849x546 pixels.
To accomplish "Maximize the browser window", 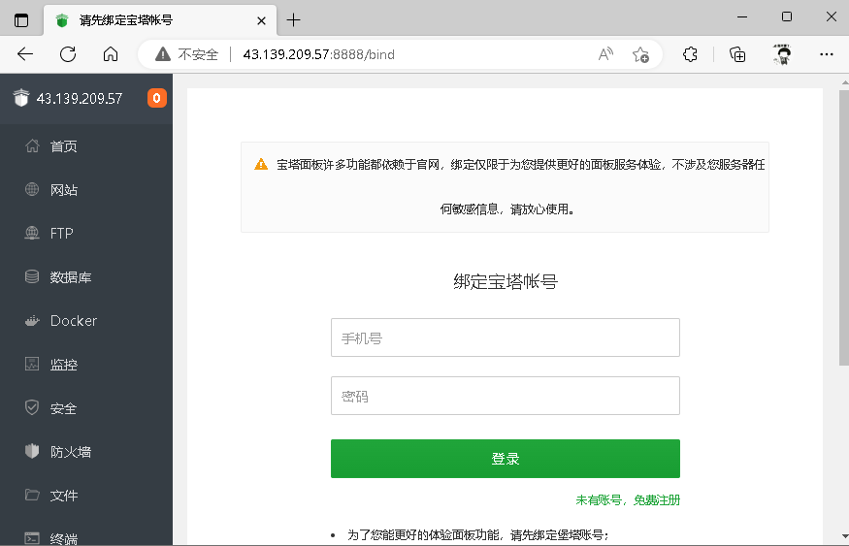I will (787, 17).
